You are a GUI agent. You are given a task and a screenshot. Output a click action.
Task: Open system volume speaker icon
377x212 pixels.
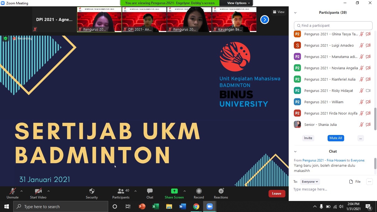[341, 206]
